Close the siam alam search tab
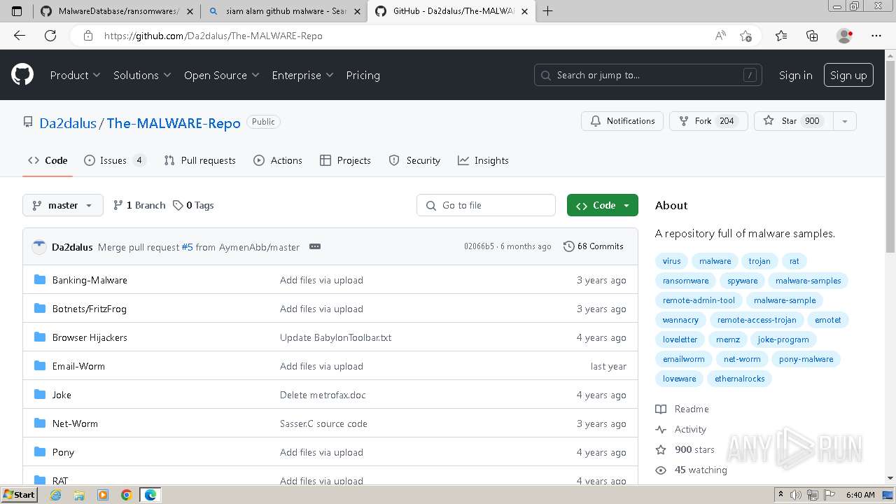Screen dimensions: 896x504 (357, 11)
